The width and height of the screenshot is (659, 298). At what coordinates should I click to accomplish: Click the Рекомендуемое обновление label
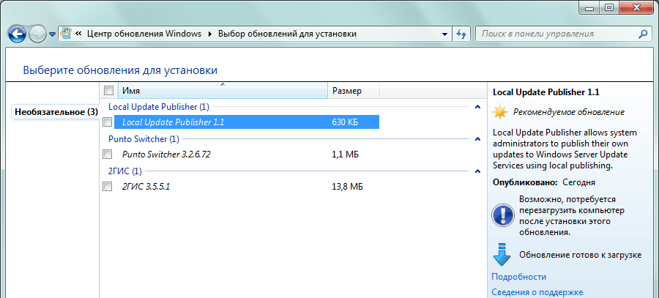pyautogui.click(x=569, y=112)
